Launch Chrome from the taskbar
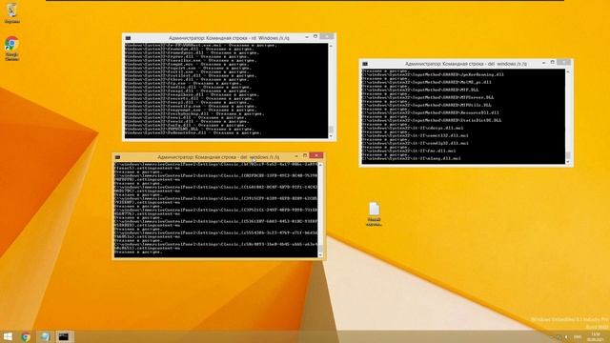The width and height of the screenshot is (610, 343). [26, 336]
